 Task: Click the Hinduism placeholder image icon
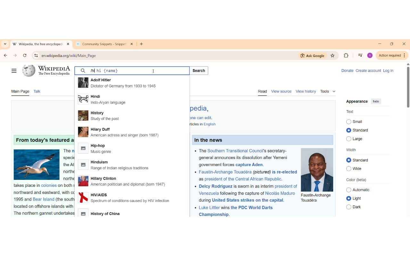(x=83, y=165)
